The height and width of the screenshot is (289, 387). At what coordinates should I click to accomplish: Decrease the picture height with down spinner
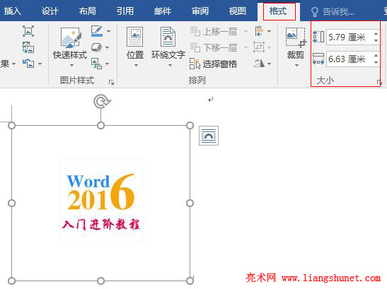click(x=376, y=40)
